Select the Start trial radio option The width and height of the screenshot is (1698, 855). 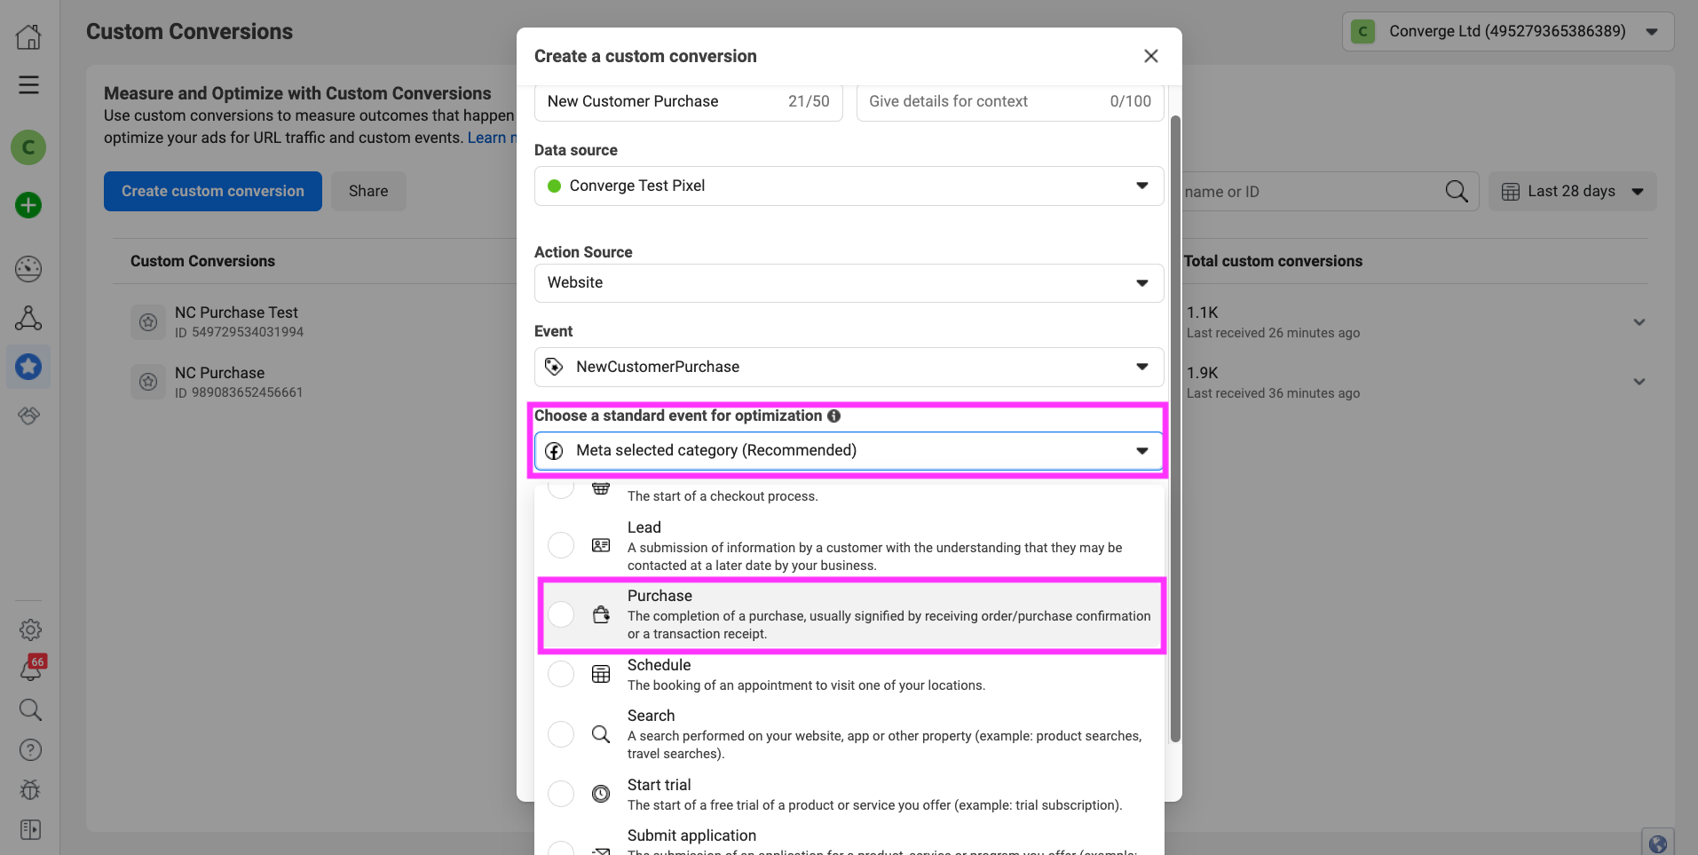[561, 794]
